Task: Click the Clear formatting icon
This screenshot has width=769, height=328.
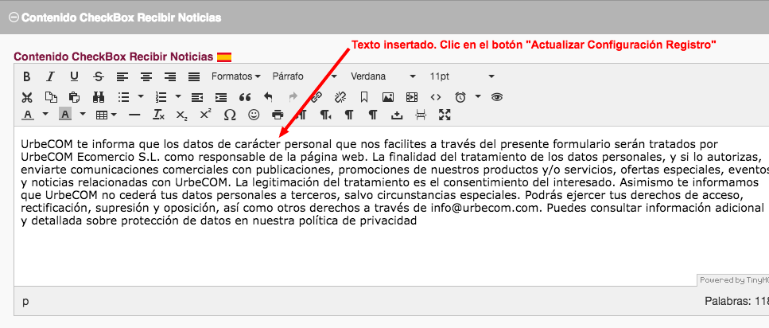Action: (x=158, y=115)
